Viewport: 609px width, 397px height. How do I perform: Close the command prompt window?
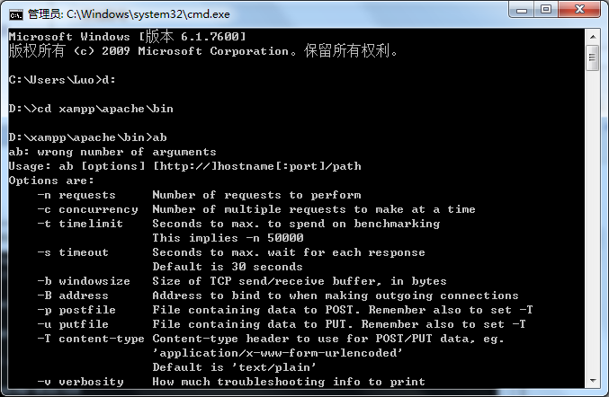[x=579, y=10]
